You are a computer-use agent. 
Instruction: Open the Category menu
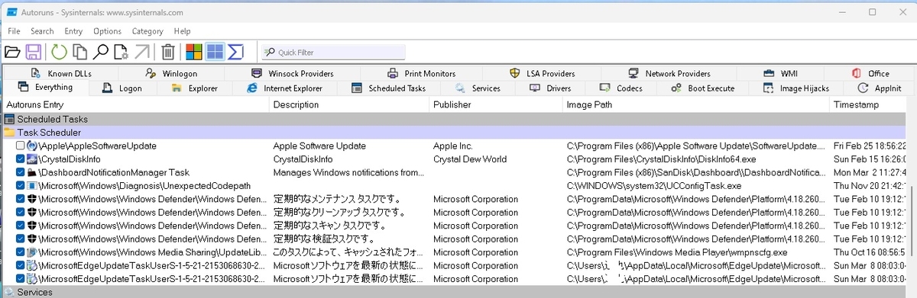click(147, 31)
